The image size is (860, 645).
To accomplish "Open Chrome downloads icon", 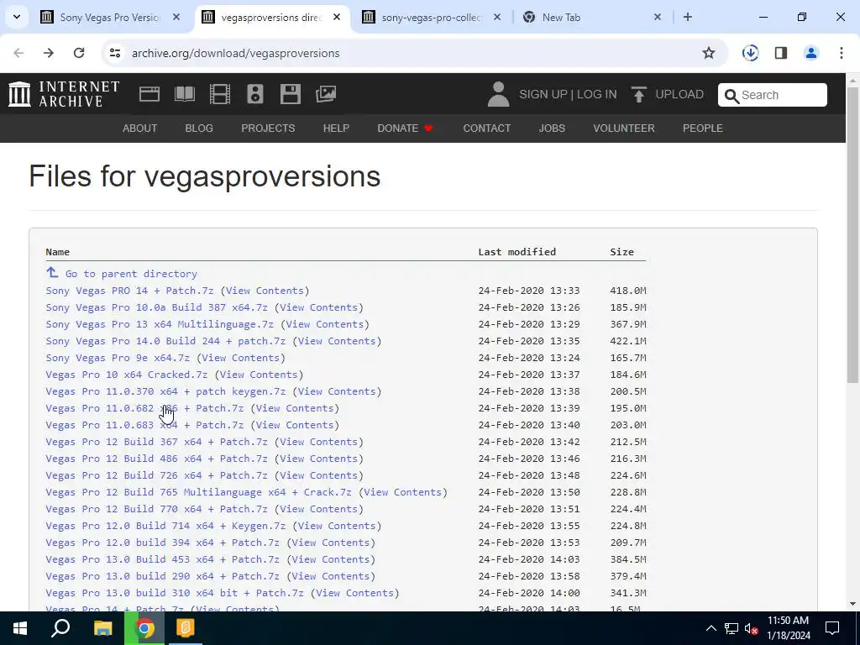I will click(750, 53).
